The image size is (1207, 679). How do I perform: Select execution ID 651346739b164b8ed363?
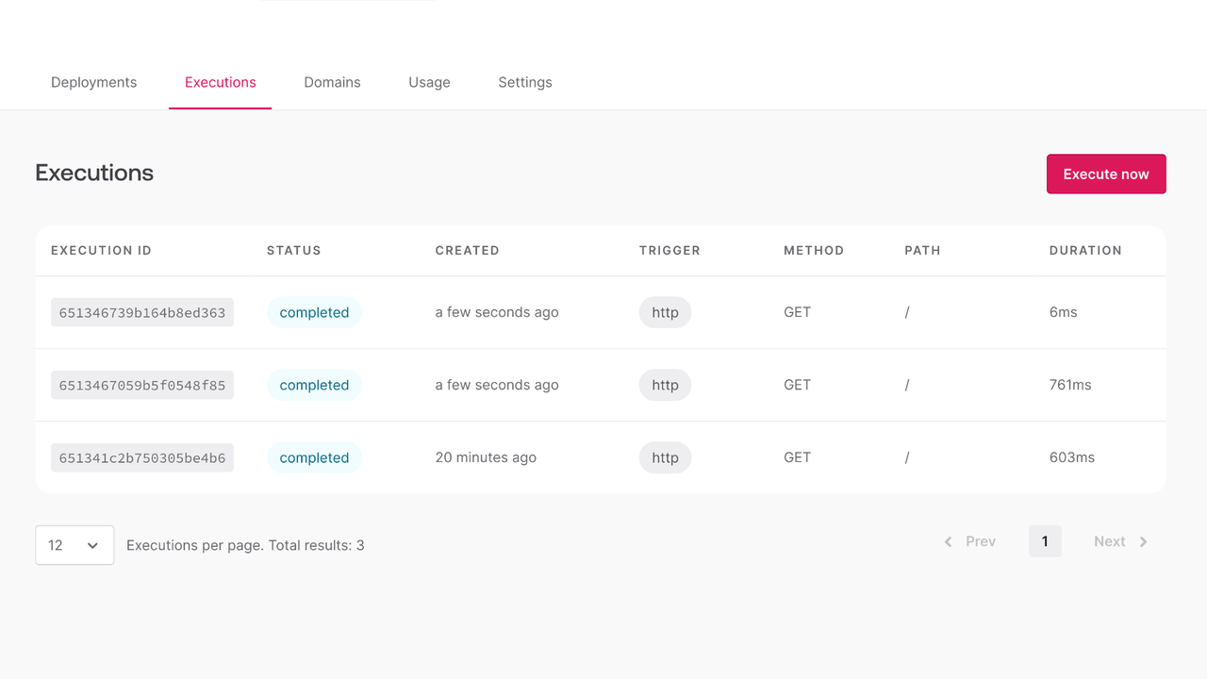click(x=142, y=313)
